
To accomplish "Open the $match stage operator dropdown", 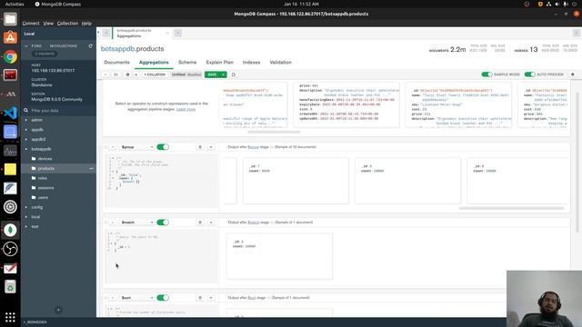I will [136, 223].
